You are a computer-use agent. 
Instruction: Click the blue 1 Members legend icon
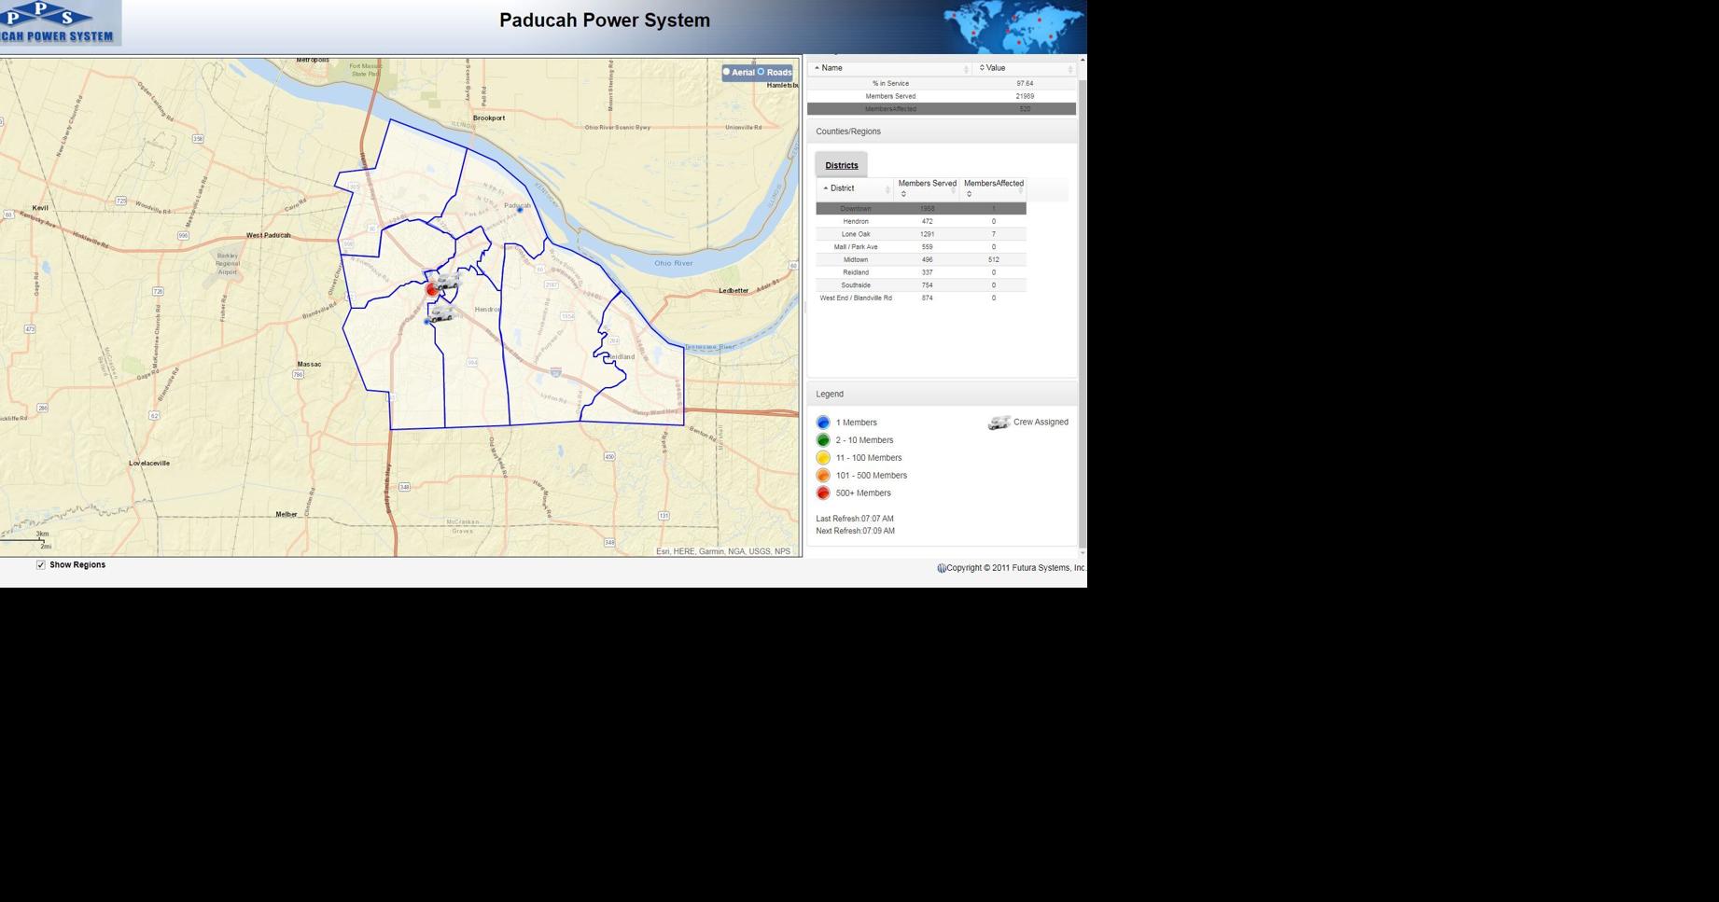pyautogui.click(x=823, y=422)
